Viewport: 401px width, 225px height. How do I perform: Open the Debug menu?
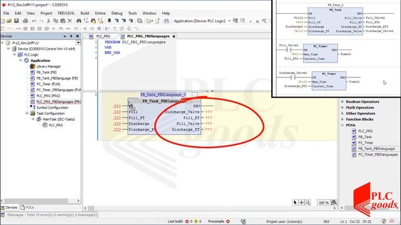(x=117, y=13)
